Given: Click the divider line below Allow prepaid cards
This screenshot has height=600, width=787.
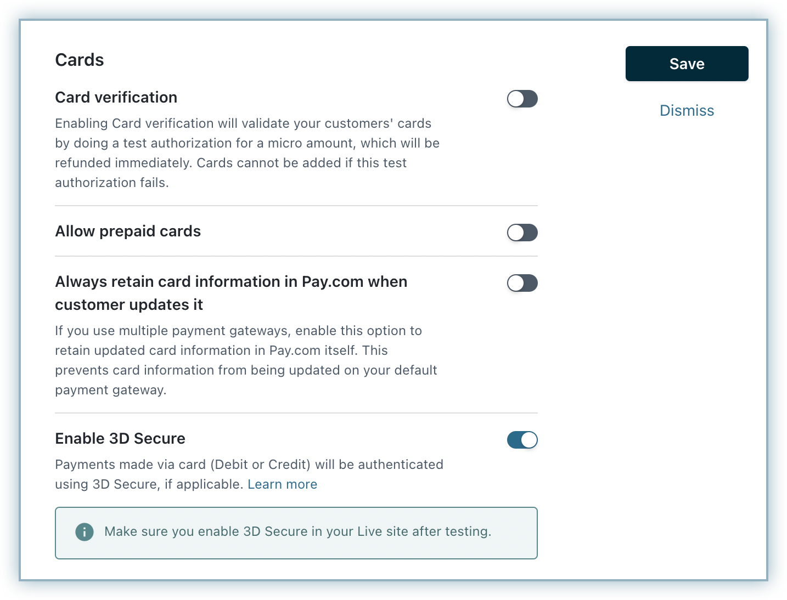Looking at the screenshot, I should pos(296,256).
